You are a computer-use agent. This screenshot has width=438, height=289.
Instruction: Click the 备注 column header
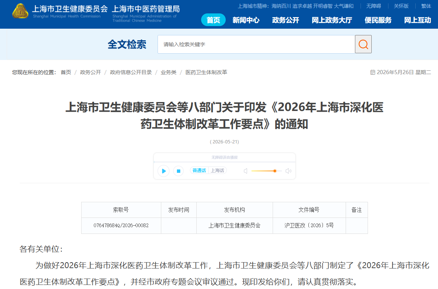point(356,210)
